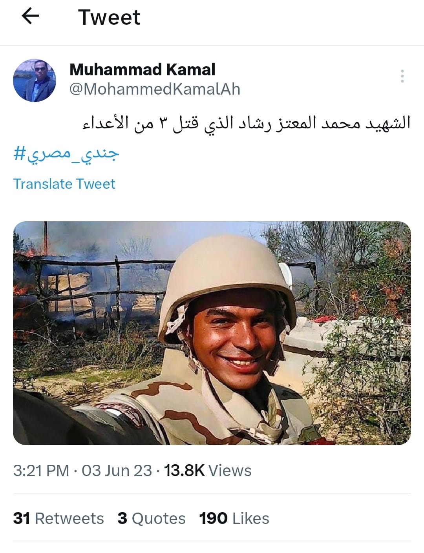Viewport: 424px width, 553px height.
Task: Go back using the left arrow
Action: coord(30,16)
